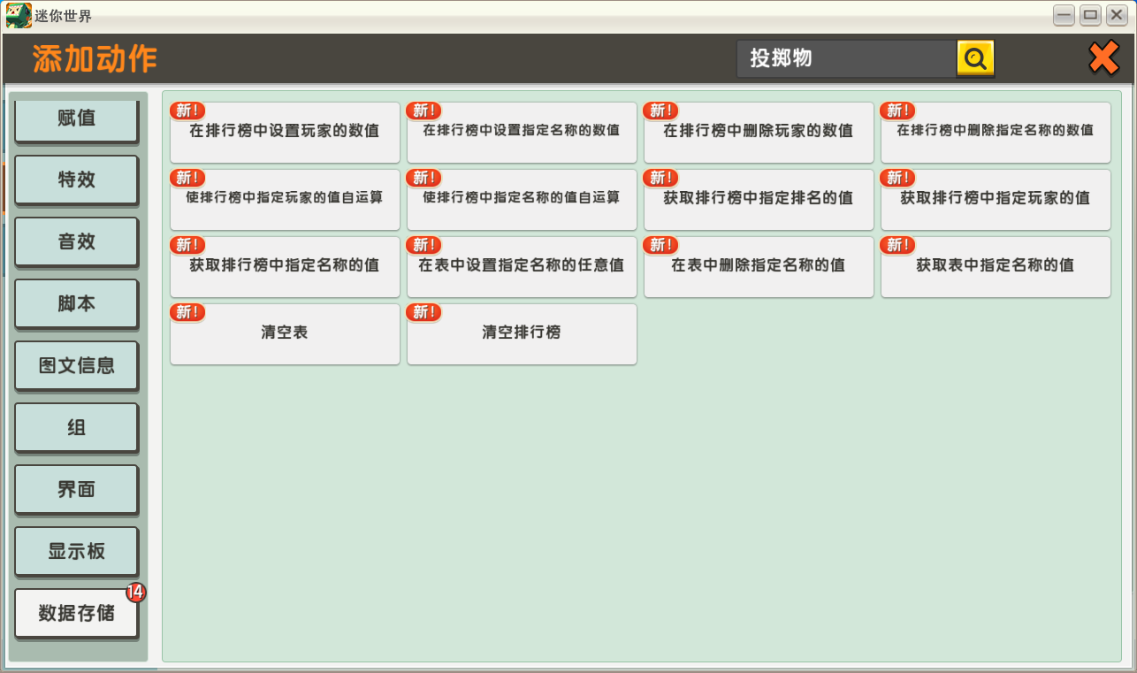Select the 脚本 category
The height and width of the screenshot is (673, 1137).
point(76,303)
